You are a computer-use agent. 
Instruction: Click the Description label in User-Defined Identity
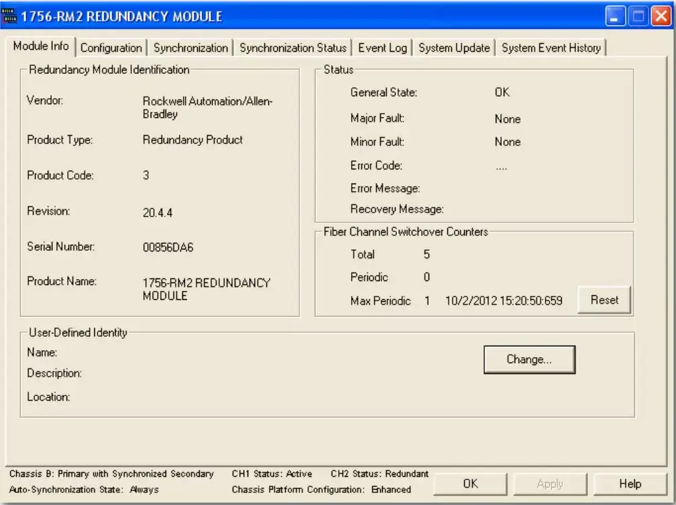(x=54, y=373)
